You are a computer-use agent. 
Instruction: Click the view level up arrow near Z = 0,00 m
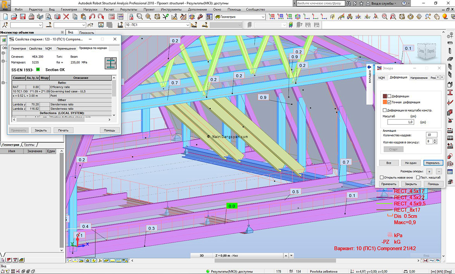(286, 256)
